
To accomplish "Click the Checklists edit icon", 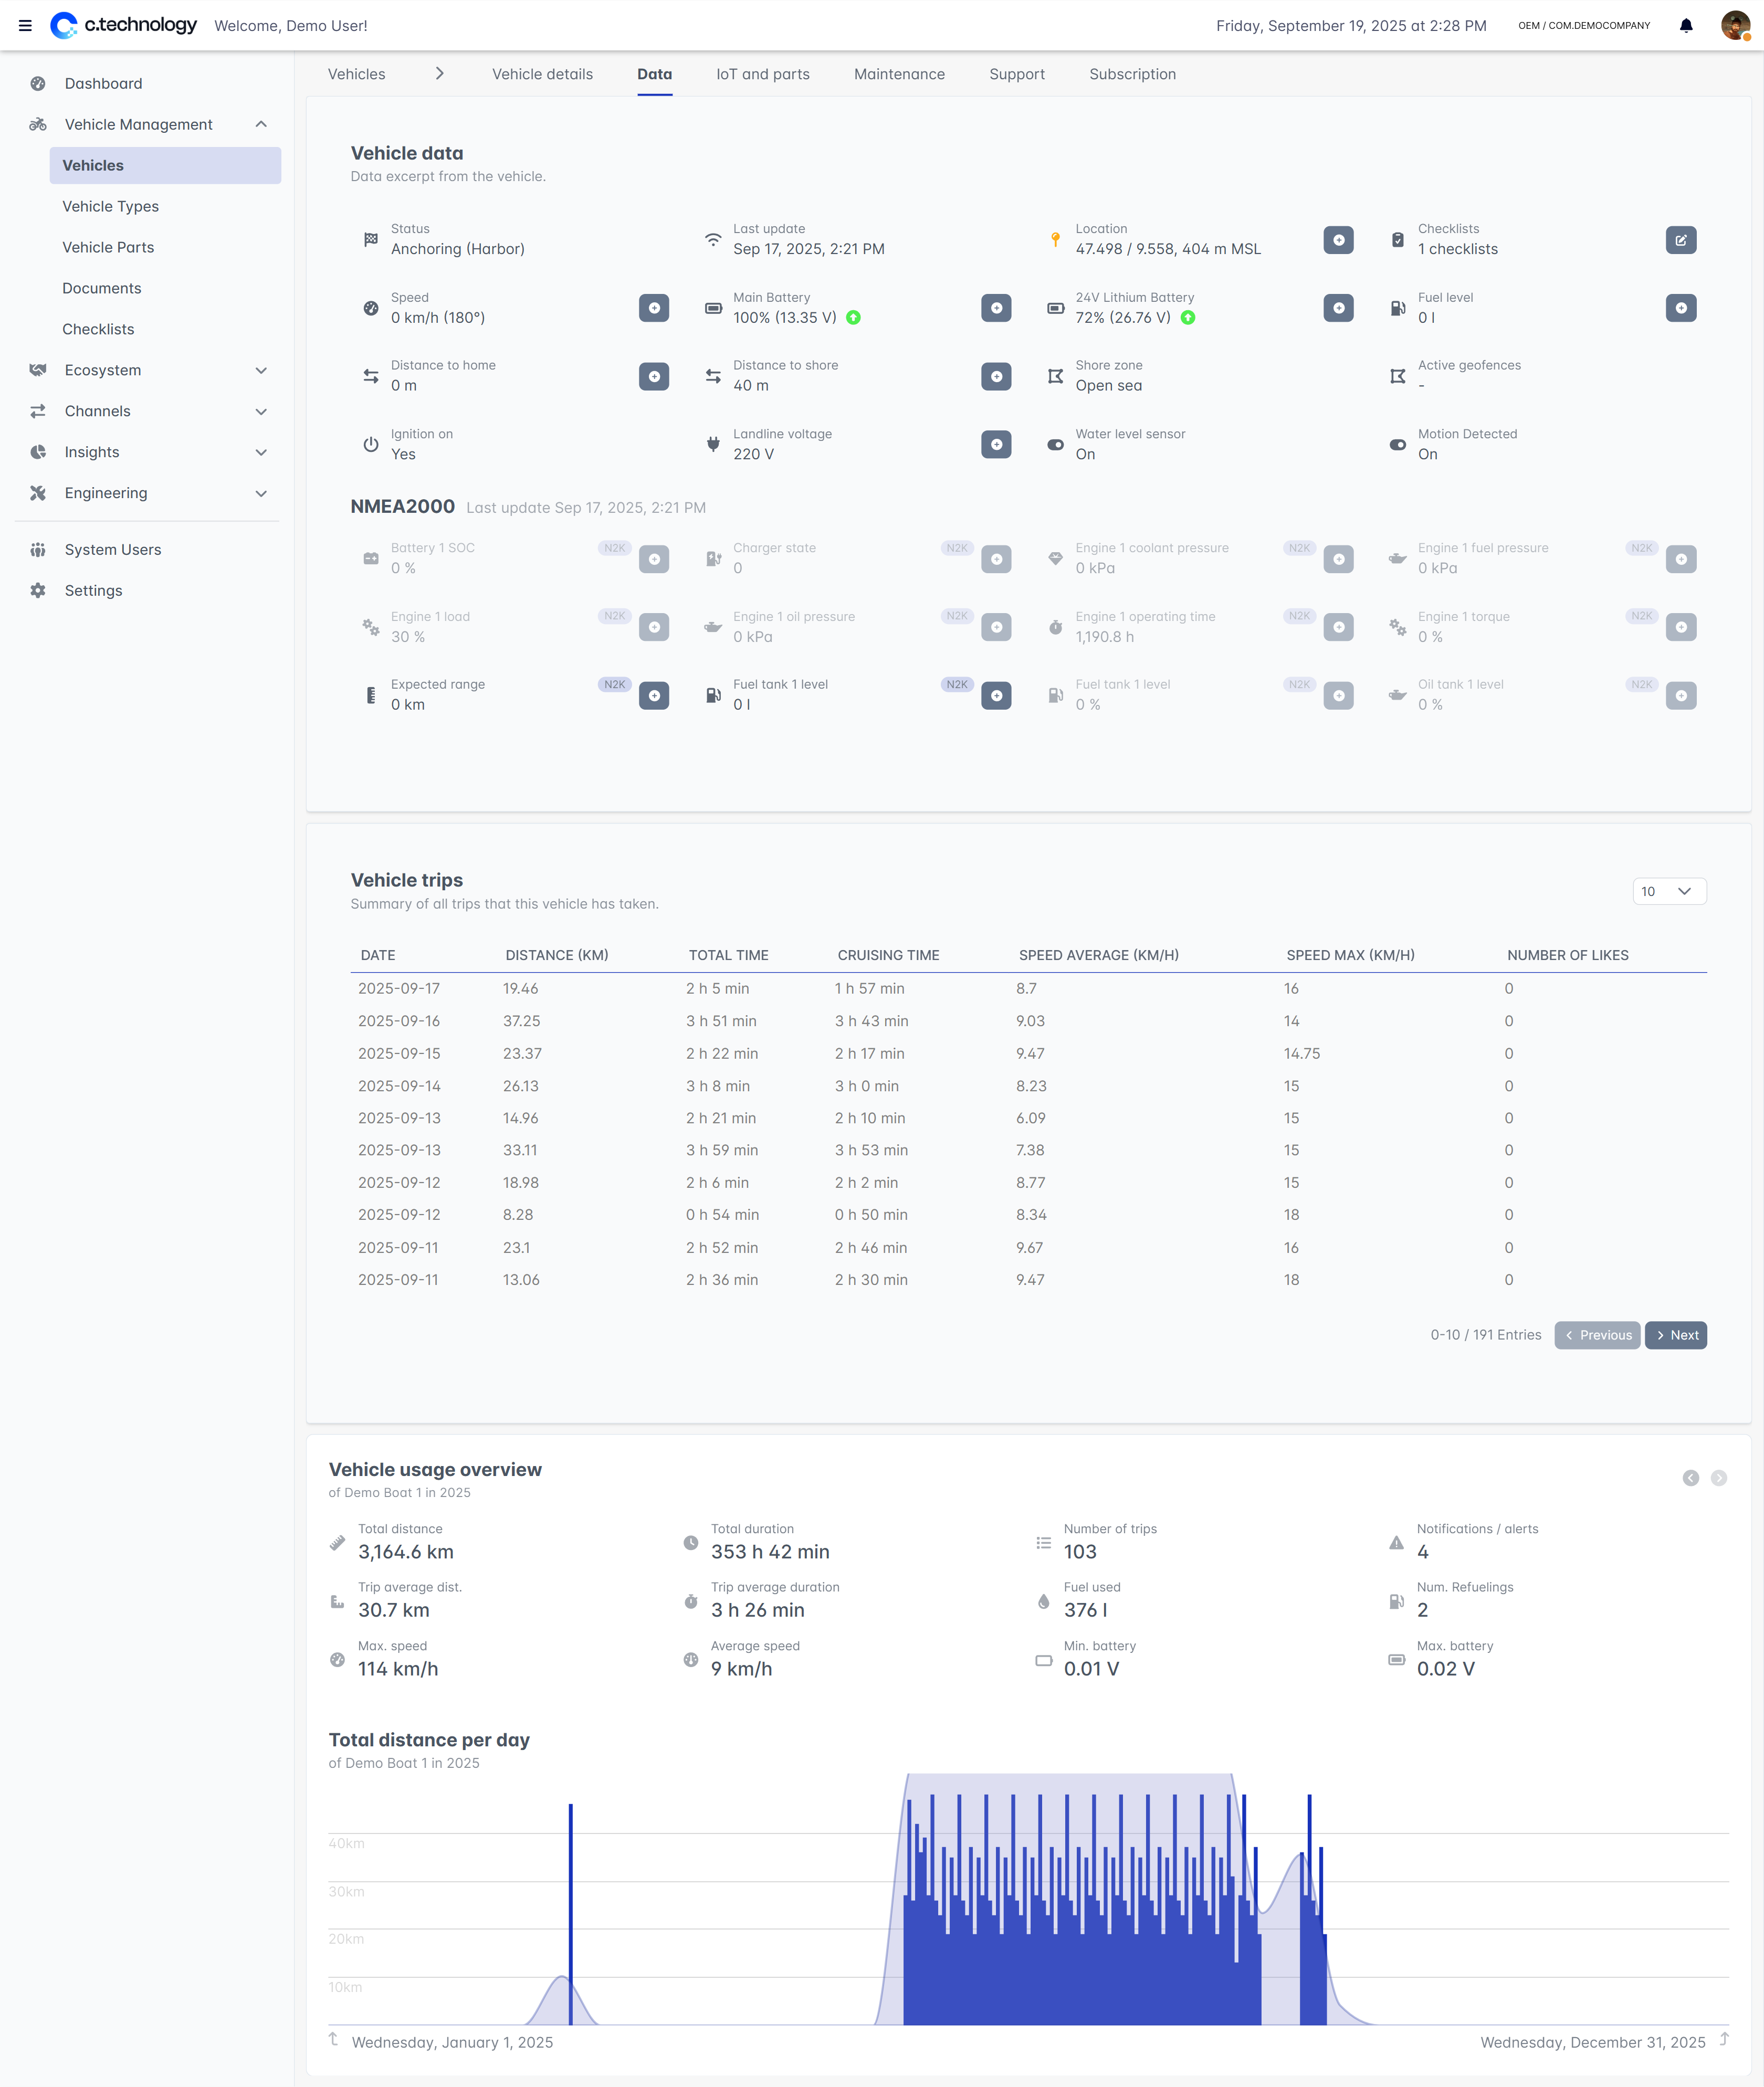I will [x=1680, y=240].
